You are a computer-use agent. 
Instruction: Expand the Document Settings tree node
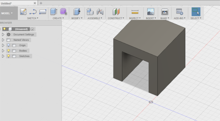[3, 34]
